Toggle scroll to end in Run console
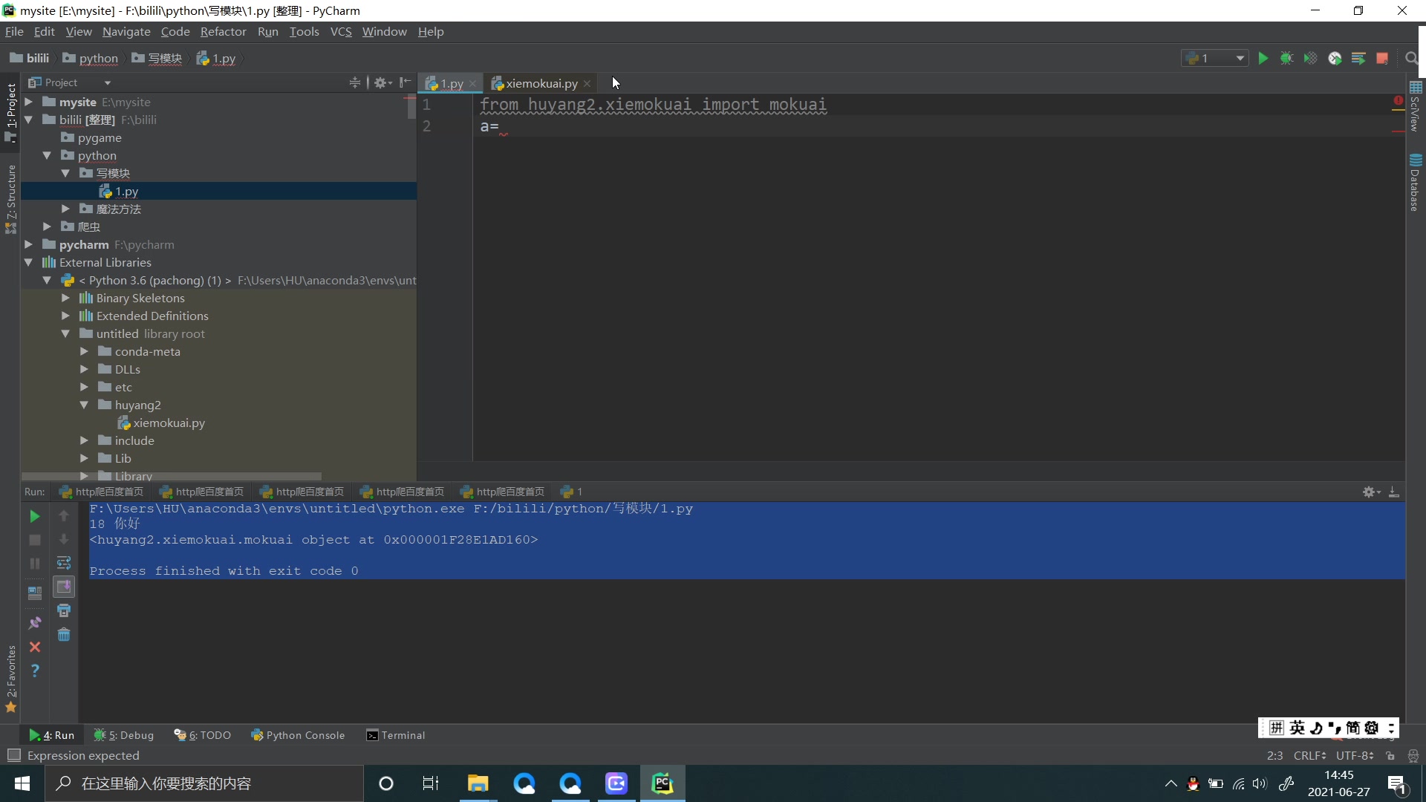Image resolution: width=1426 pixels, height=802 pixels. (64, 587)
